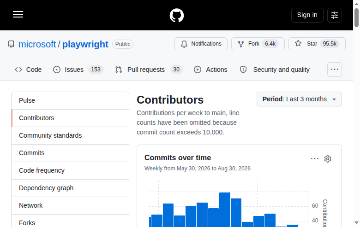The image size is (360, 227).
Task: Expand additional repository tabs ellipsis
Action: tap(335, 70)
